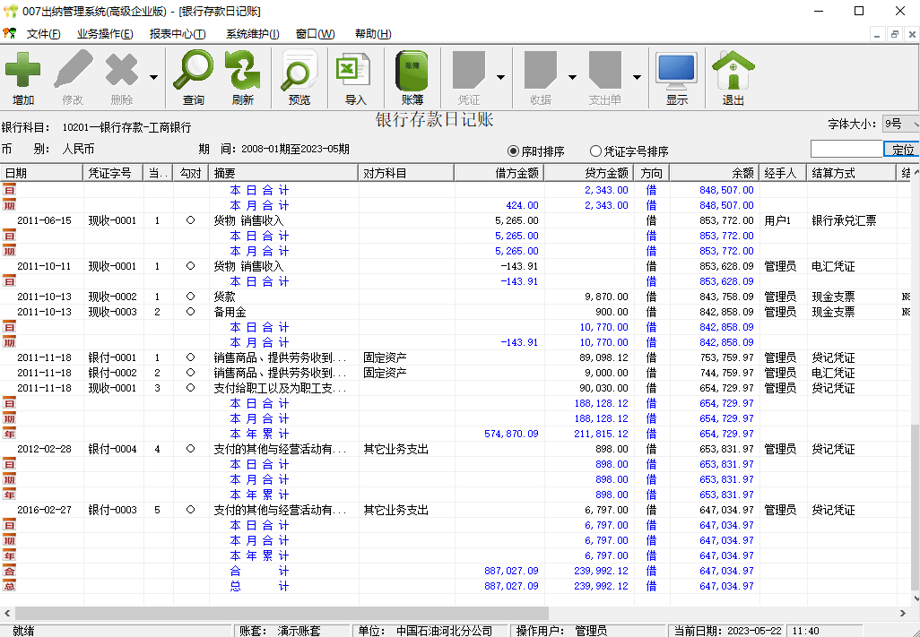Screen dimensions: 920x637
Task: Expand dropdown arrow next to 凭证
Action: (500, 77)
